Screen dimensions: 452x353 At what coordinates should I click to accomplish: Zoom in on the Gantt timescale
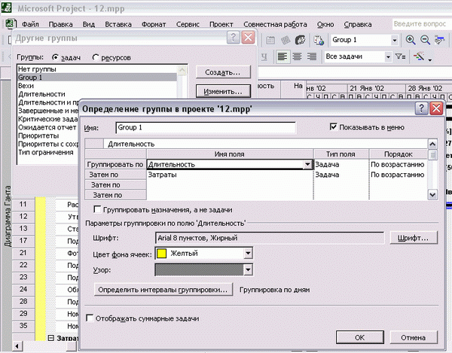[411, 40]
